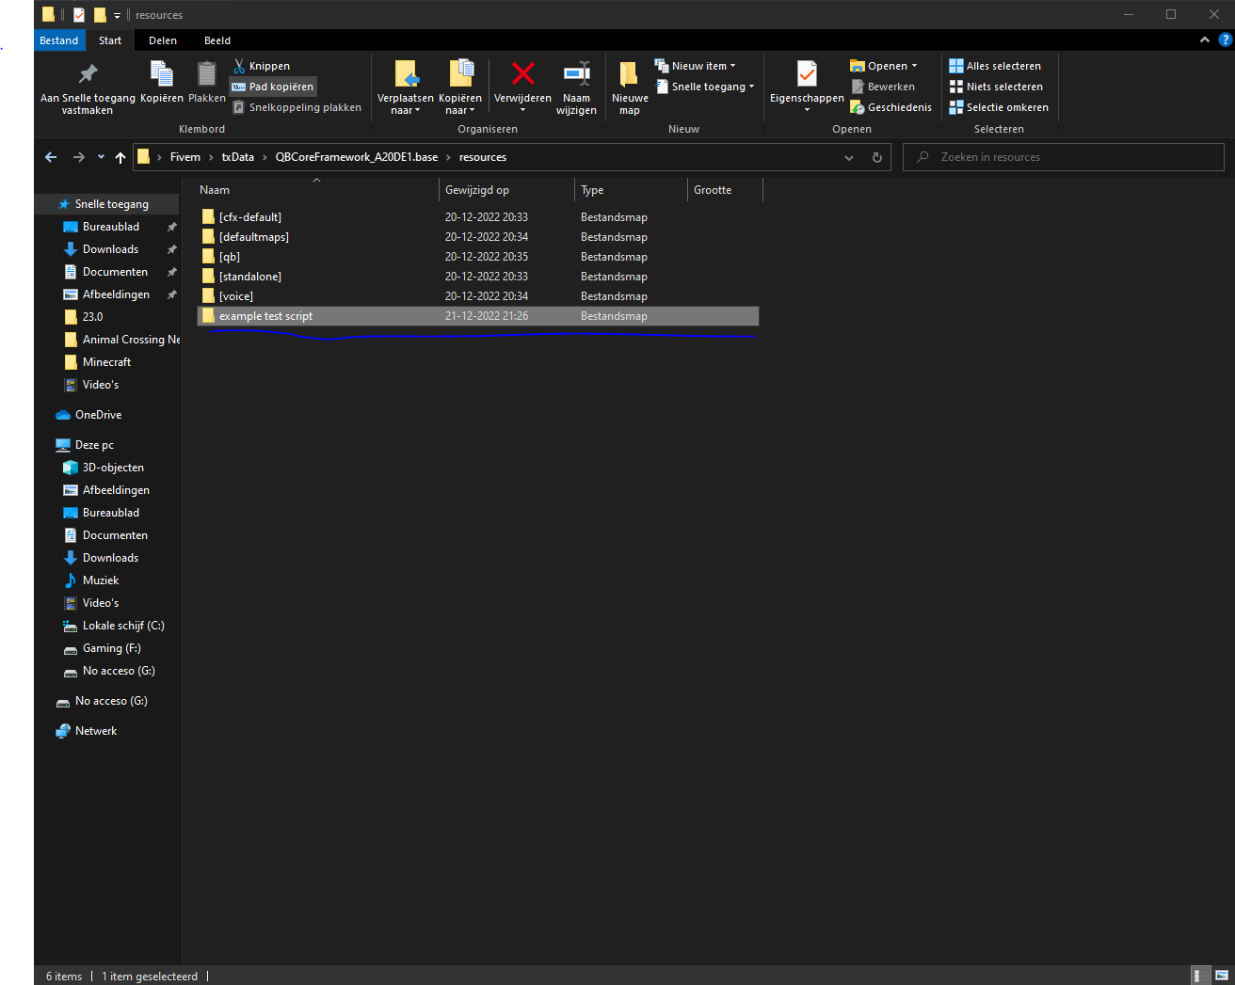1235x985 pixels.
Task: Open the Bestand menu
Action: 59,40
